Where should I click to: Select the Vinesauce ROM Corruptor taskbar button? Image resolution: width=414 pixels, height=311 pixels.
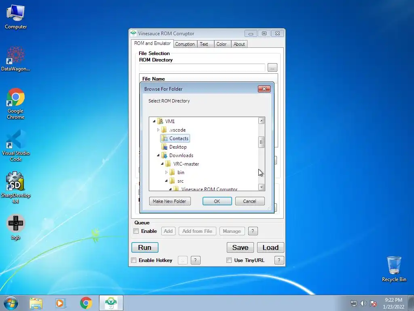click(111, 303)
